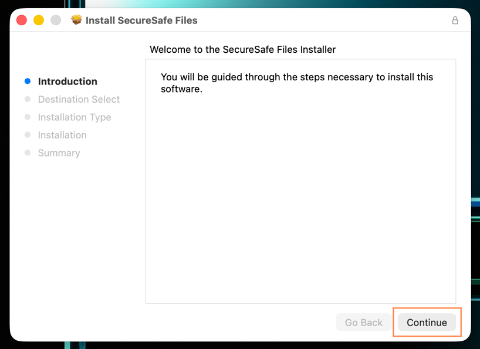480x349 pixels.
Task: Select the Installation Type step
Action: pos(75,117)
